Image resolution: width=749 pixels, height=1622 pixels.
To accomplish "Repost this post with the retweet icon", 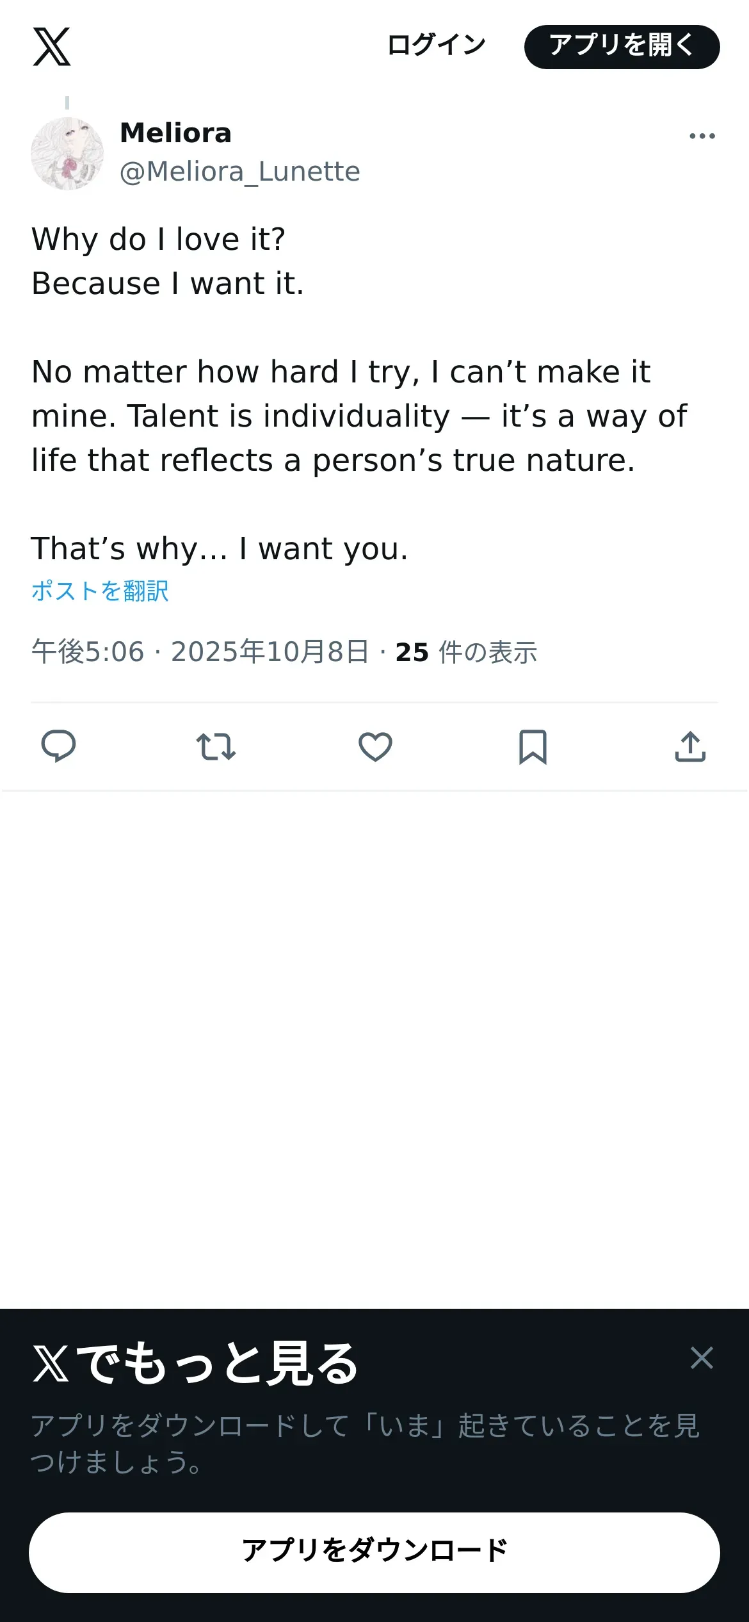I will click(x=216, y=746).
